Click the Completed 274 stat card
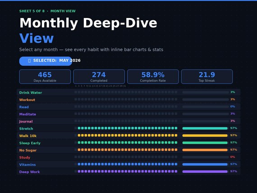The height and width of the screenshot is (193, 257). click(x=99, y=77)
